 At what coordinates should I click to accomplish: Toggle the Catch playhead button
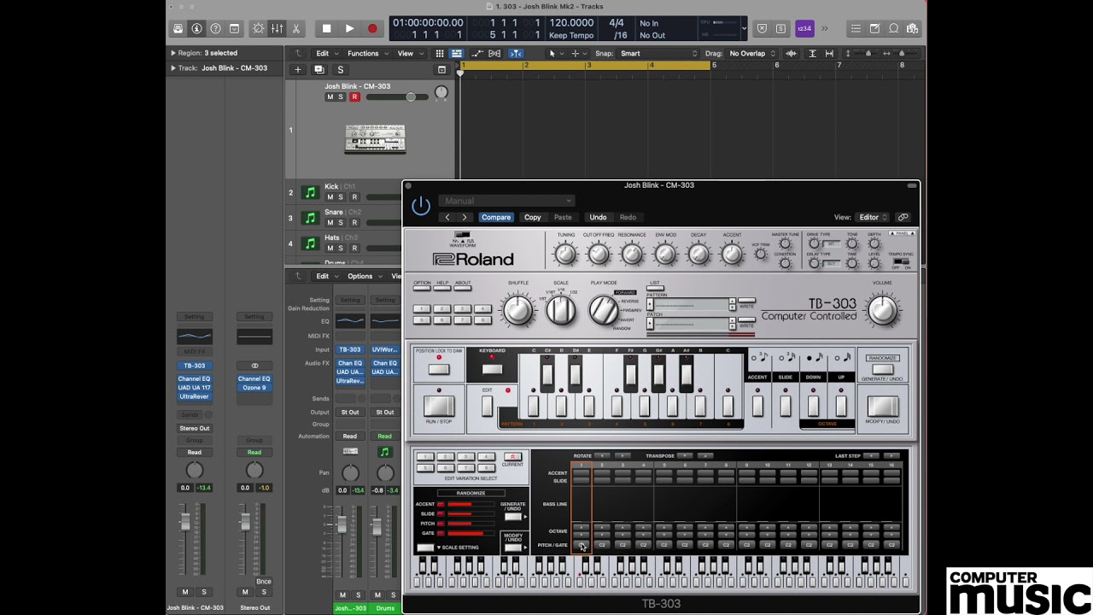(x=516, y=53)
